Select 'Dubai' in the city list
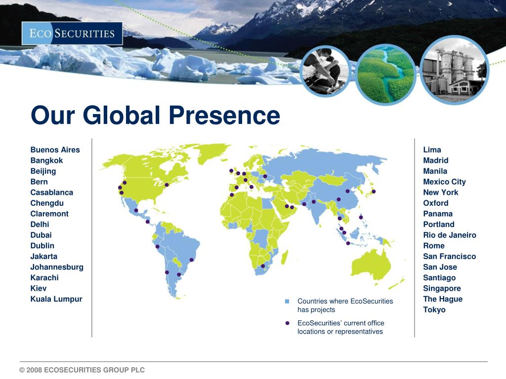The height and width of the screenshot is (379, 506). coord(41,235)
